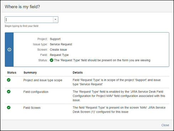Focus the field search input box
This screenshot has height=131, width=174.
pyautogui.click(x=29, y=19)
